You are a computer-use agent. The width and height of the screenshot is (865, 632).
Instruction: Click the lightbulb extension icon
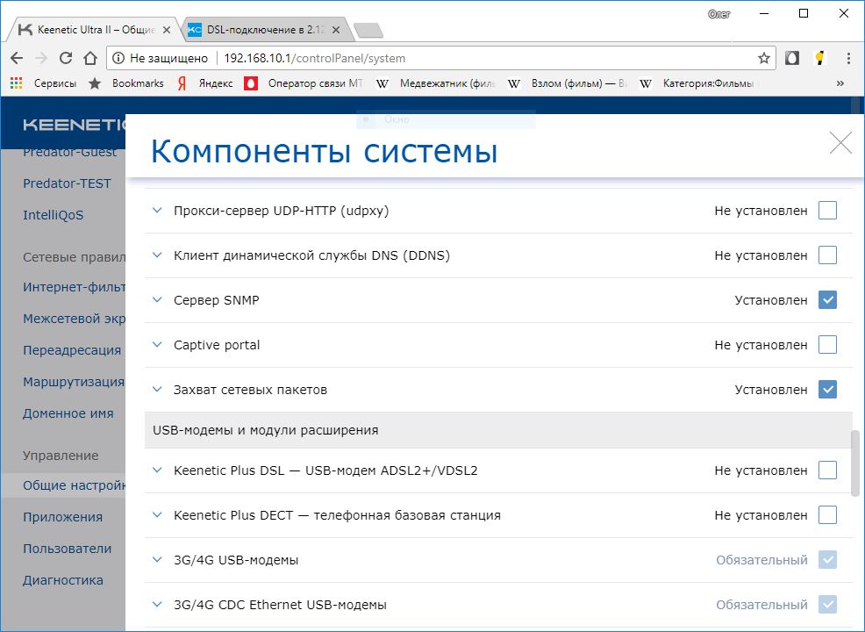pos(820,58)
